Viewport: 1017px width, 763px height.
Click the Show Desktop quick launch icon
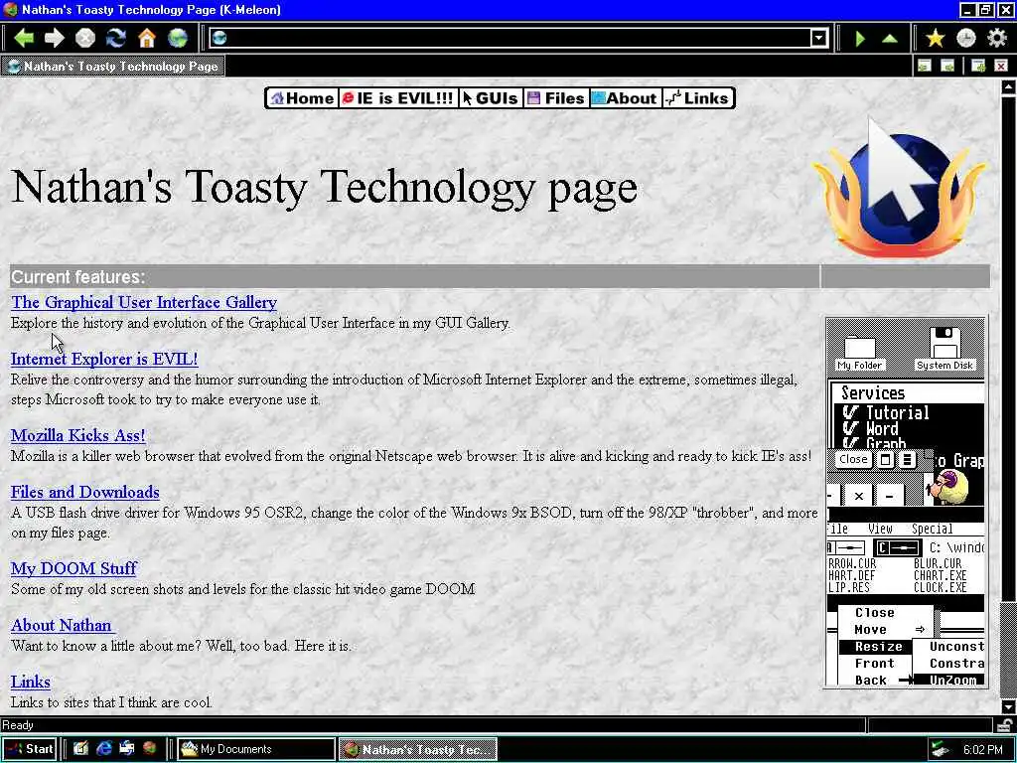point(126,749)
